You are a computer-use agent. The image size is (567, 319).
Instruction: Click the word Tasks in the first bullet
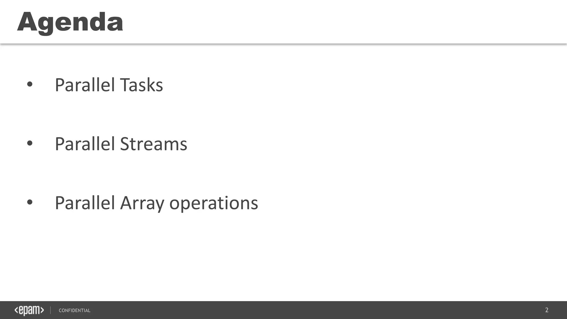tap(141, 85)
